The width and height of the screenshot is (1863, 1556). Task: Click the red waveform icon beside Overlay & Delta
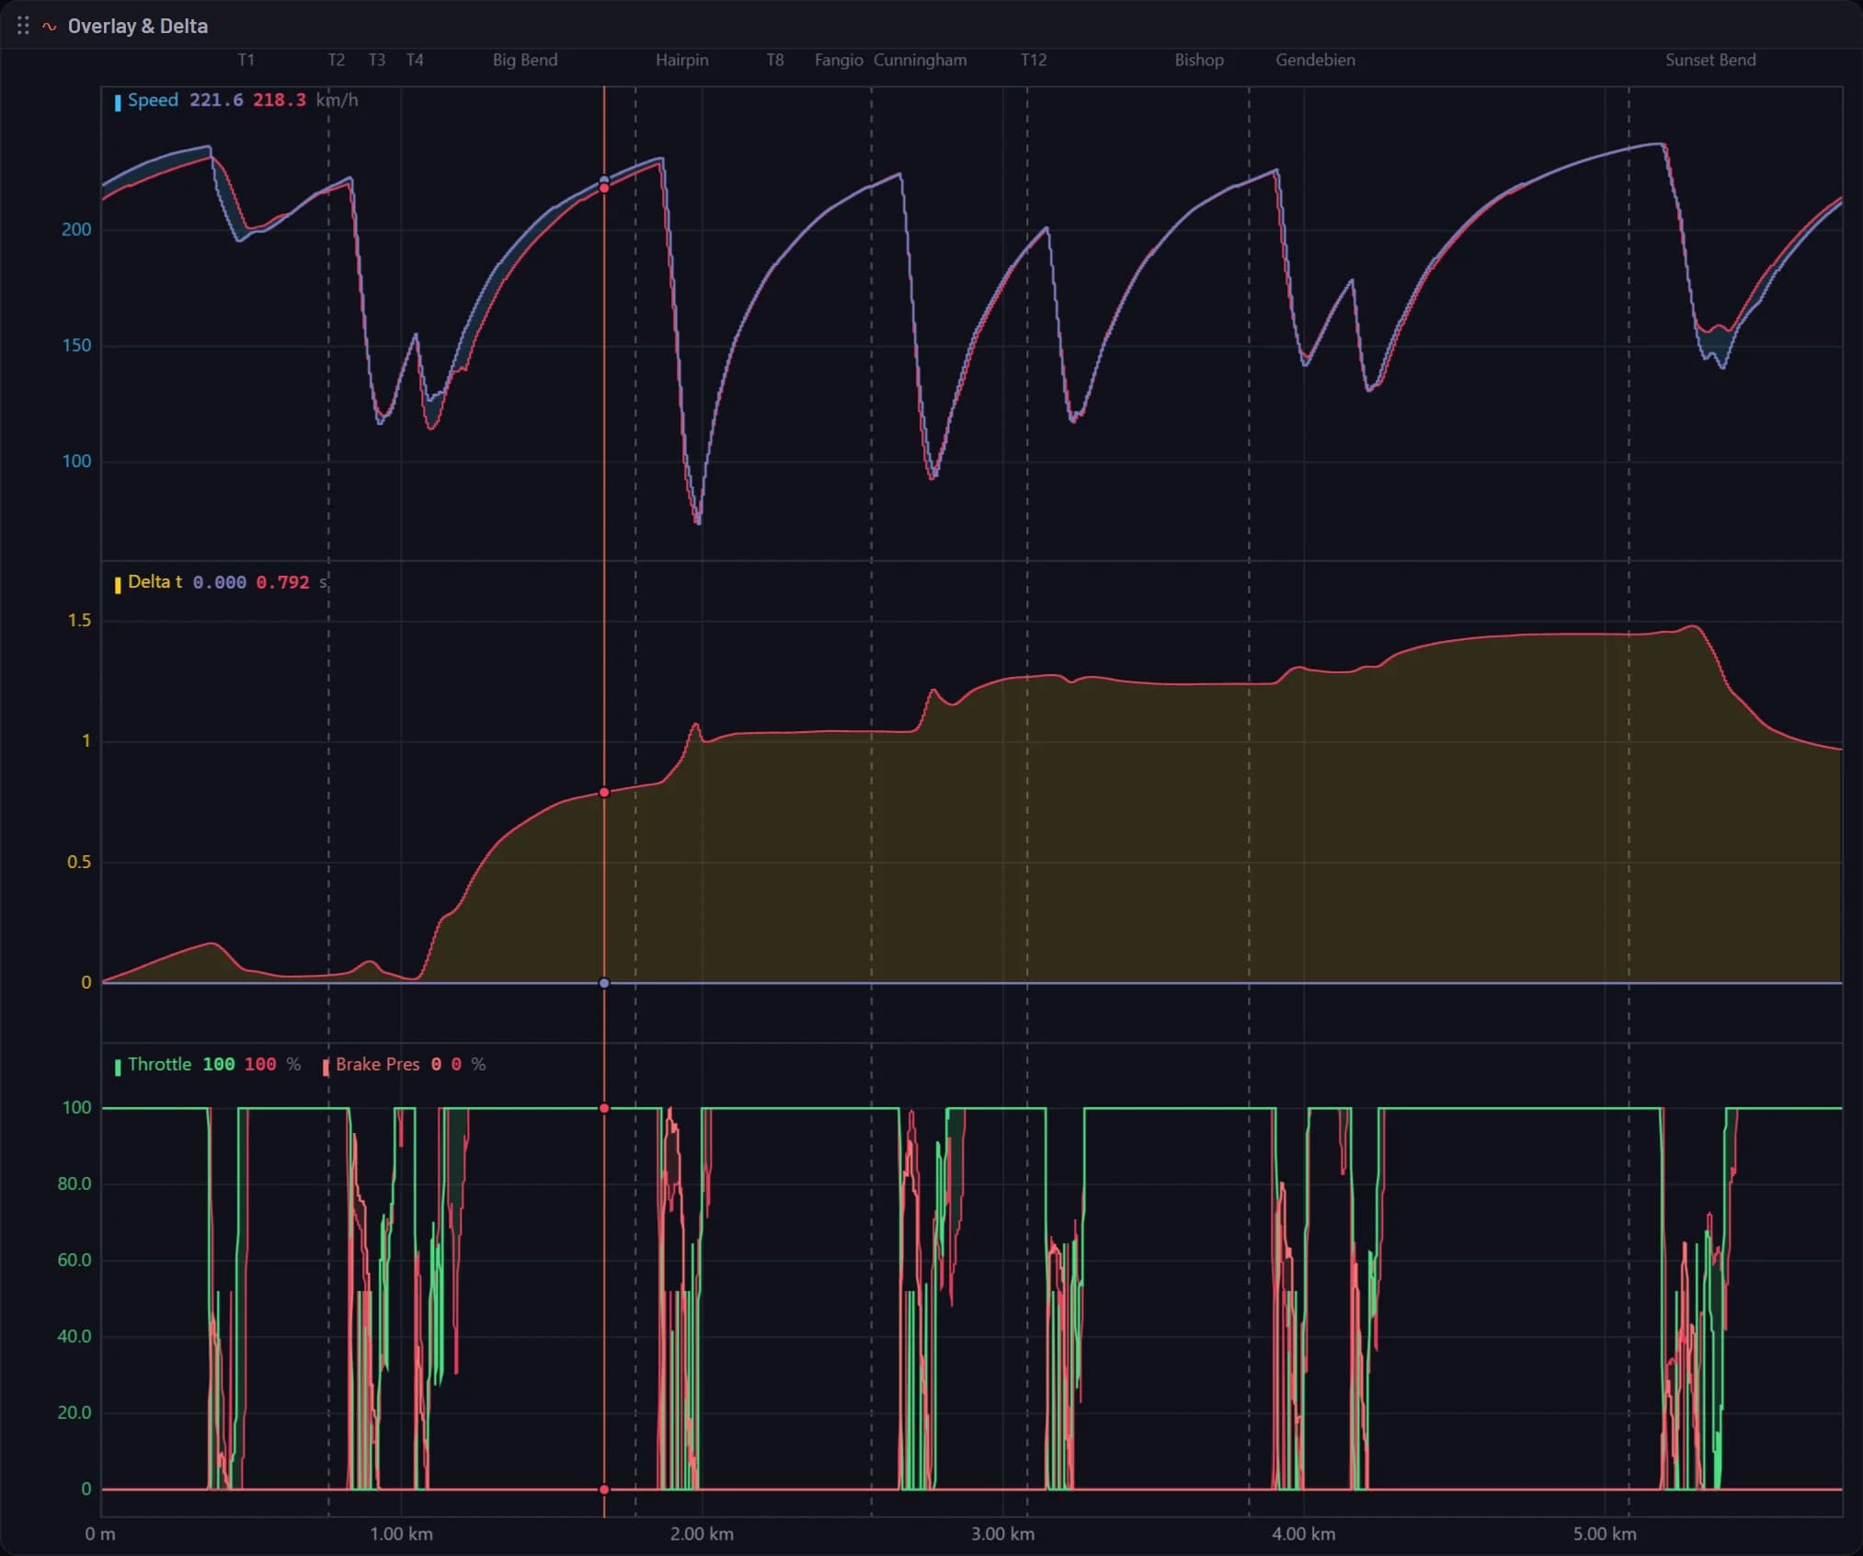[50, 27]
